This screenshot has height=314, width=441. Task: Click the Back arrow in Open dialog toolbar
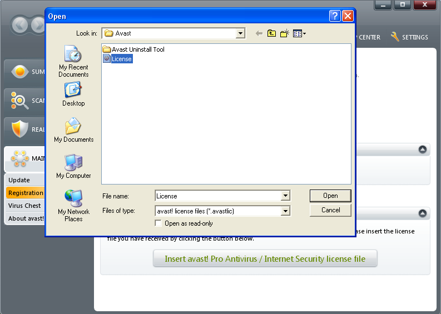(259, 34)
